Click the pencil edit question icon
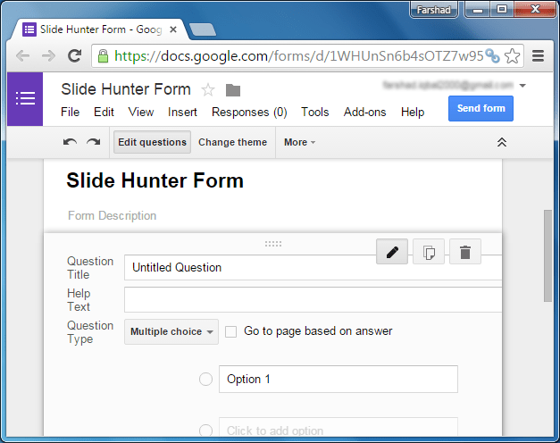This screenshot has height=443, width=560. tap(392, 252)
